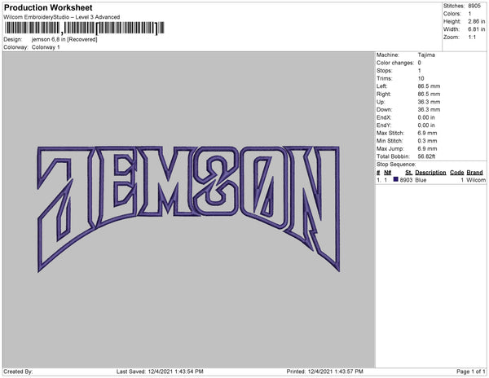Click the JEMSON embroidery design preview

tap(188, 209)
